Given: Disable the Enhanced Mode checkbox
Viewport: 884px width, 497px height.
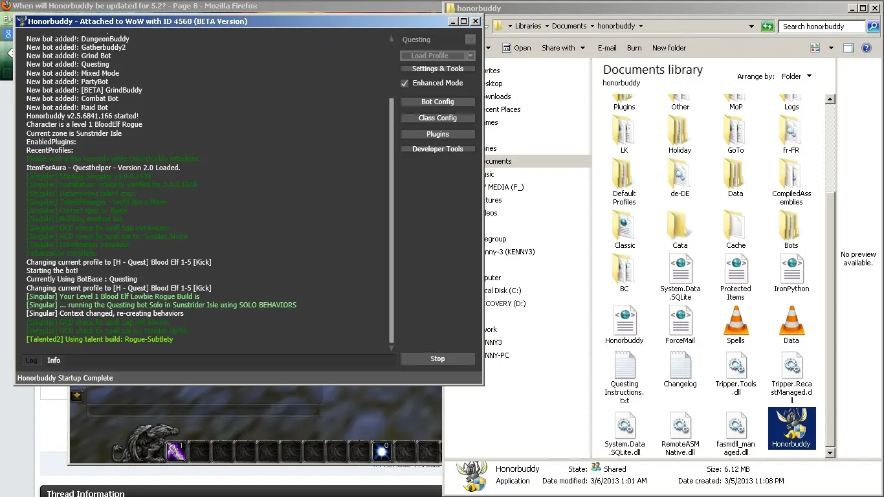Looking at the screenshot, I should [404, 83].
